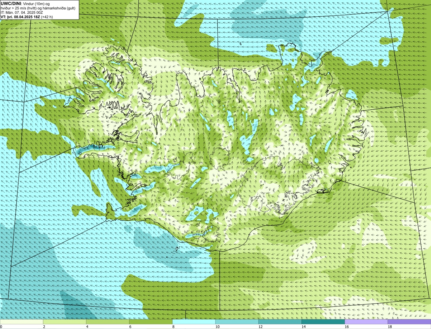This screenshot has width=431, height=329.
Task: Select the "IT: Mán. 07. 04. 2025 00Z" line
Action: click(x=22, y=12)
